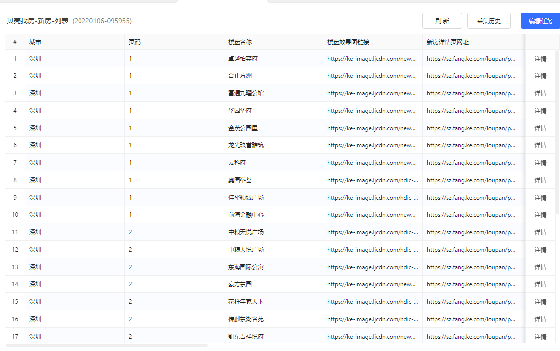The height and width of the screenshot is (351, 560).
Task: Open 详情 for row 8 奥园峯荟
Action: (x=540, y=180)
